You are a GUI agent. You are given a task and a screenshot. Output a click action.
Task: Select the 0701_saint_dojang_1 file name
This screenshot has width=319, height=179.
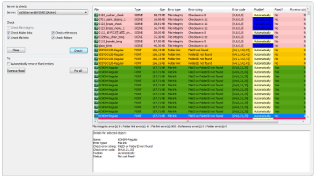[112, 20]
